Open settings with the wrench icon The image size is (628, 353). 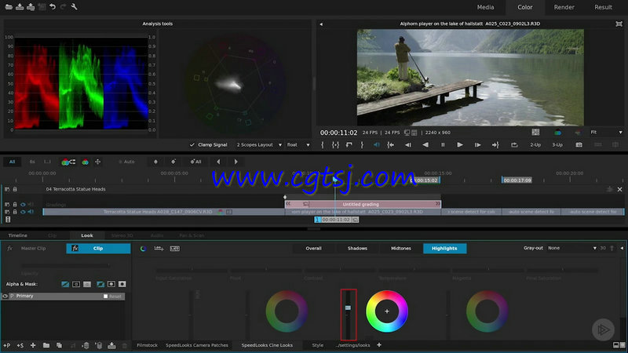click(74, 7)
